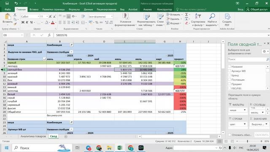This screenshot has height=152, width=270.
Task: Add a new sheet with plus icon
Action: (66, 136)
